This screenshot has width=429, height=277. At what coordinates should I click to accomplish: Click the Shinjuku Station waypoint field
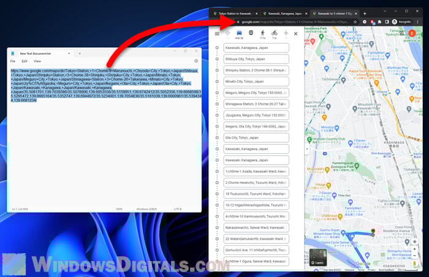pyautogui.click(x=256, y=70)
